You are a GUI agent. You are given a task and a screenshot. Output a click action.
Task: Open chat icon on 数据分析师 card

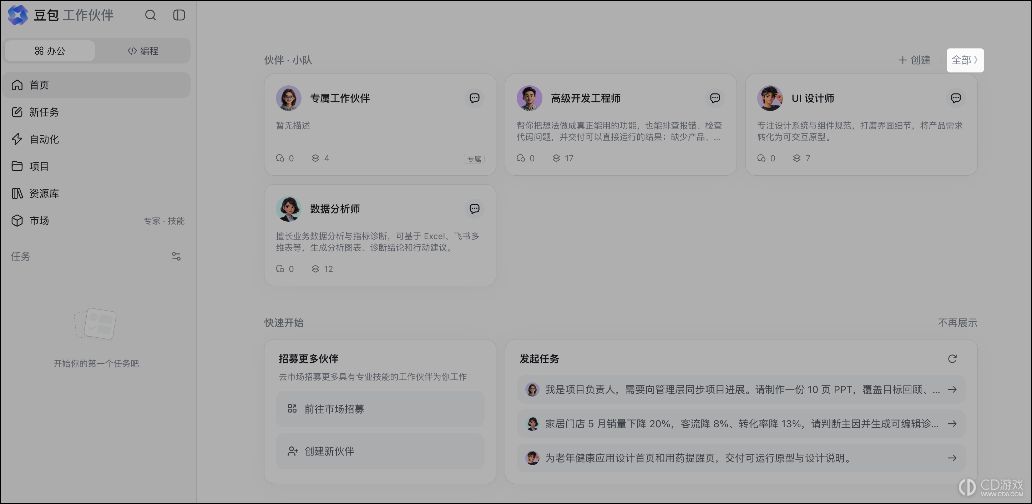(474, 209)
